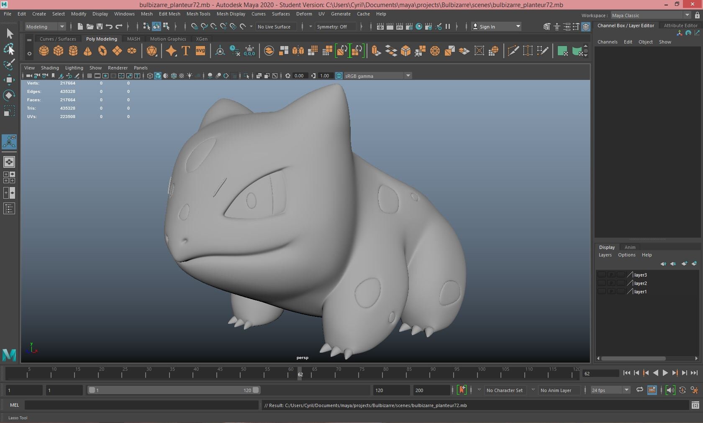
Task: Toggle layer3 visibility box
Action: click(602, 274)
